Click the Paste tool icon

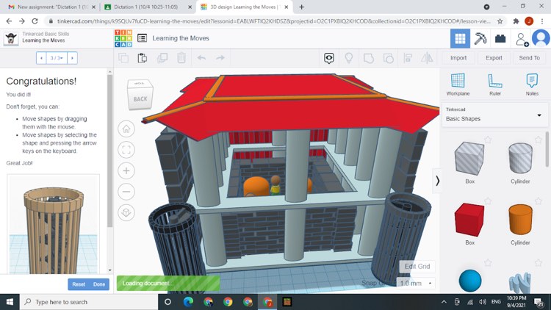click(x=143, y=57)
